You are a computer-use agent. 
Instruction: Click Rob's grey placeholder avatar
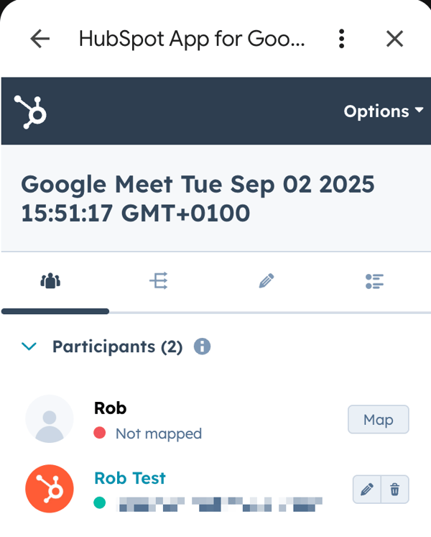click(x=50, y=419)
